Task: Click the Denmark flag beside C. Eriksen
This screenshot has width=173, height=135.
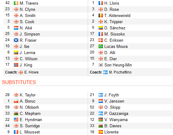Action: [101, 40]
